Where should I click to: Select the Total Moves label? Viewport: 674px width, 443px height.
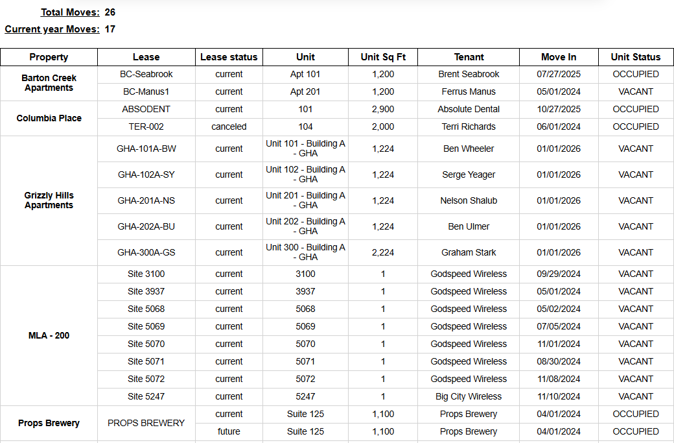70,12
